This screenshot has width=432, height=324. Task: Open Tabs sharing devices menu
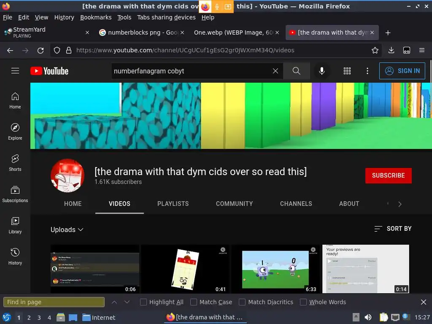click(x=166, y=17)
